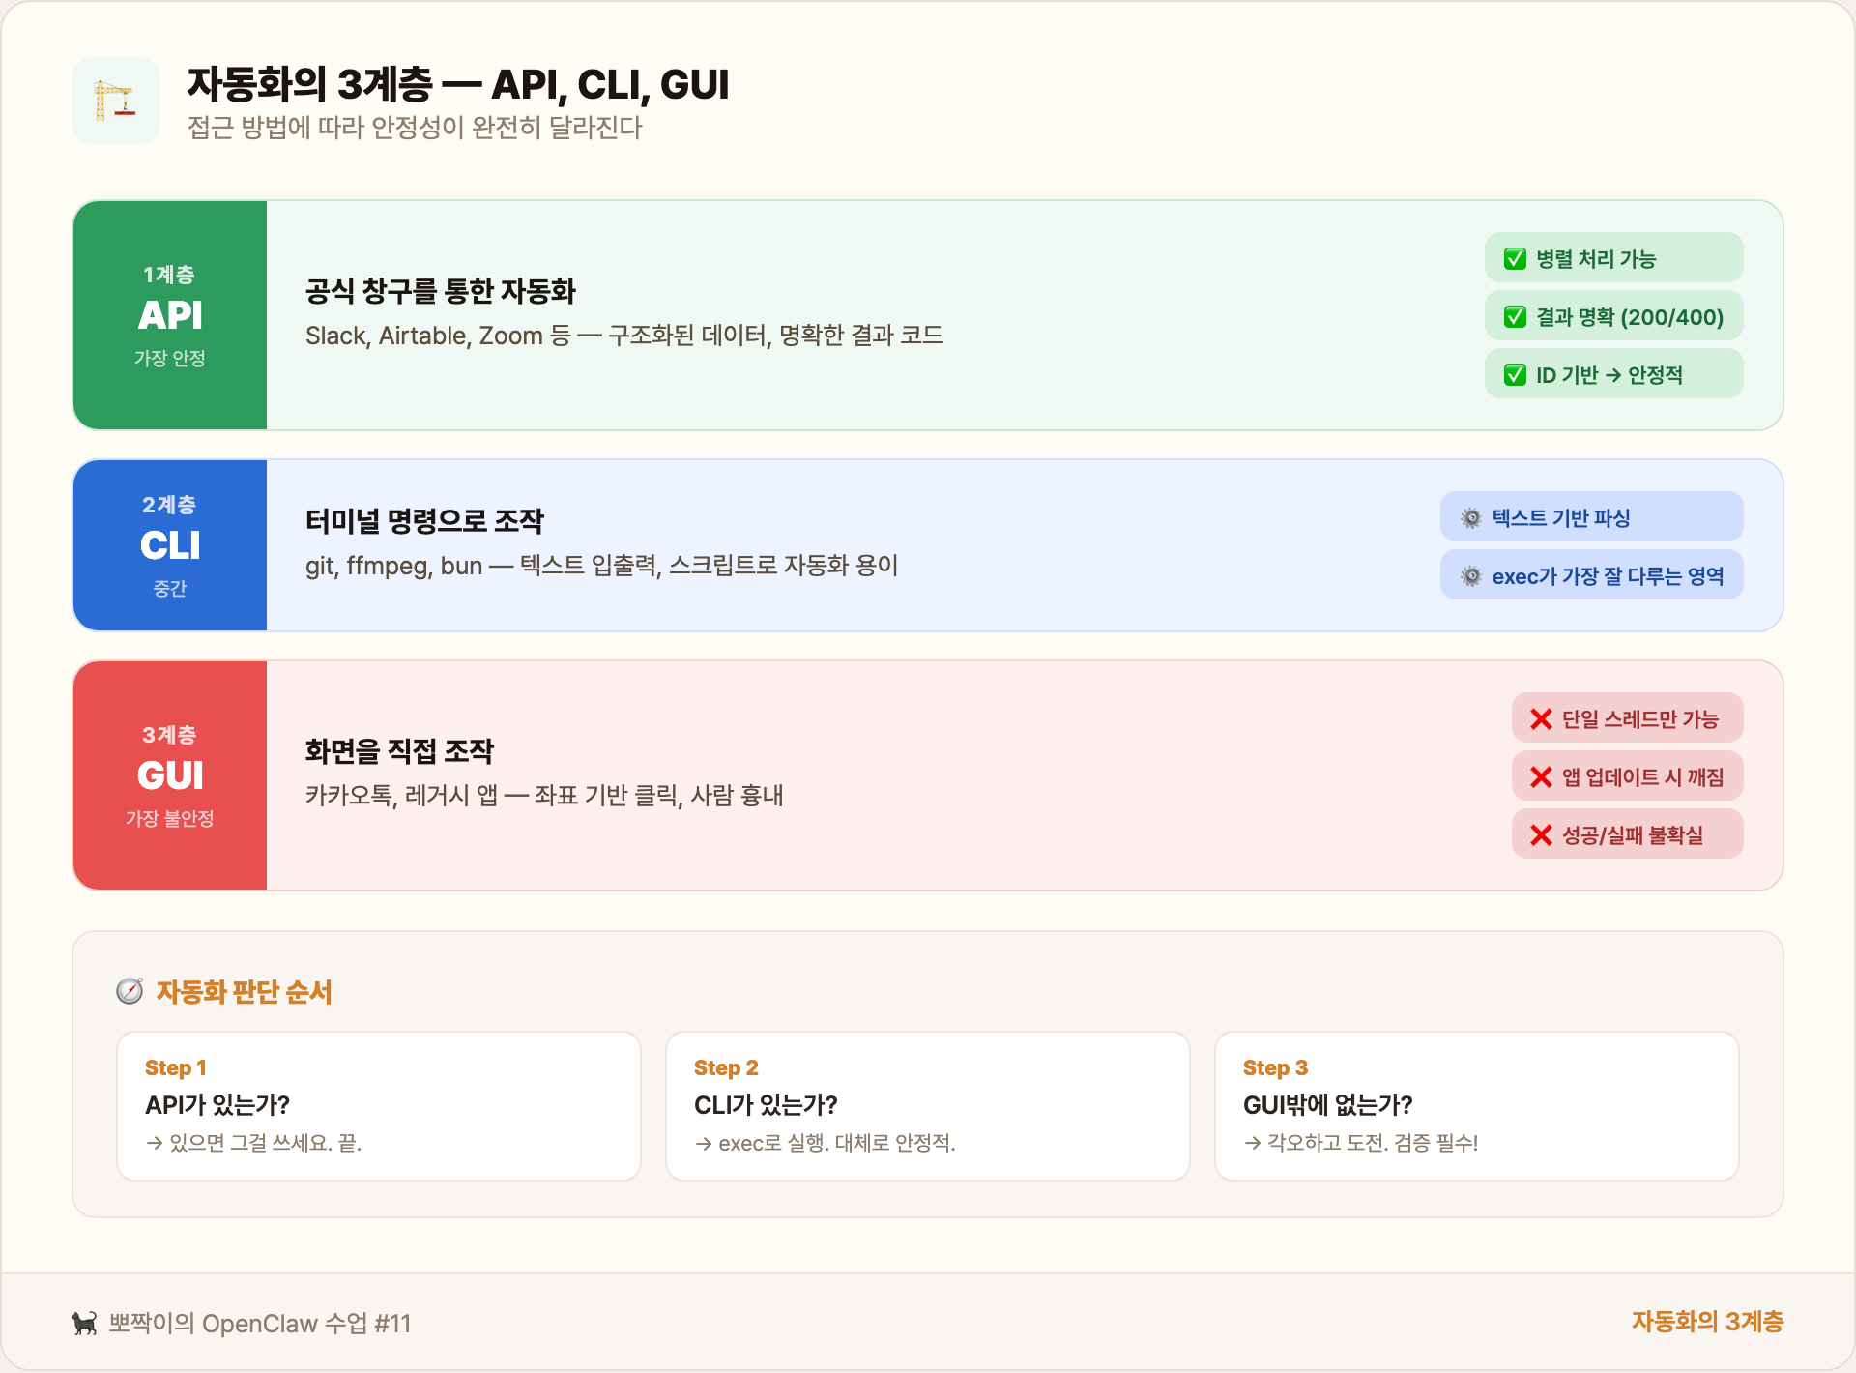The width and height of the screenshot is (1856, 1373).
Task: Select the 1계층 API tier label
Action: [170, 313]
